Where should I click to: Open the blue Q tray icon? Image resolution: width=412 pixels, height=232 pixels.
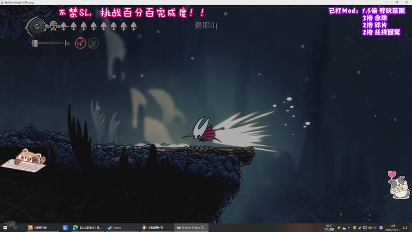(x=381, y=228)
